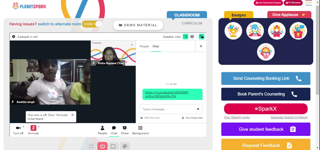Screen dimensions: 320x150
Task: Select Aashita singh's video tile
Action: click(50, 82)
